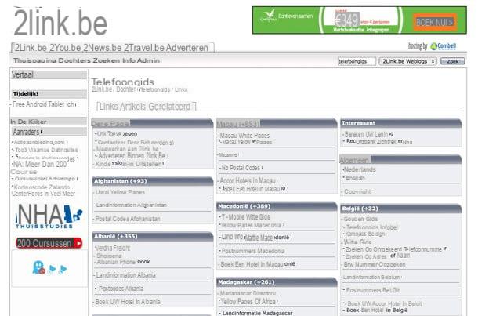The height and width of the screenshot is (316, 478).
Task: Open Telefoongids Infobel link
Action: coord(371,227)
